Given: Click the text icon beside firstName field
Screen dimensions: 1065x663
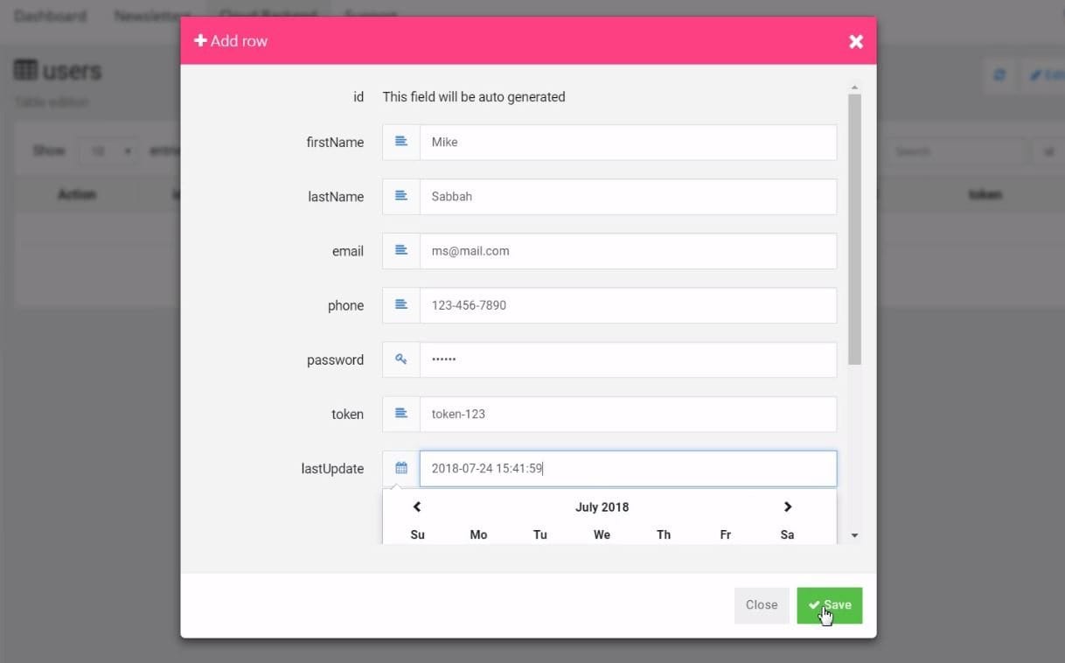Looking at the screenshot, I should click(x=401, y=142).
